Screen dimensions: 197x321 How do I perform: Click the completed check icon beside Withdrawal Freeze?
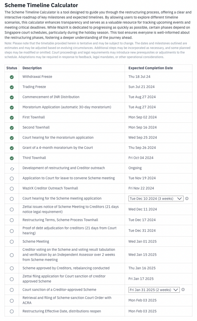click(x=11, y=76)
